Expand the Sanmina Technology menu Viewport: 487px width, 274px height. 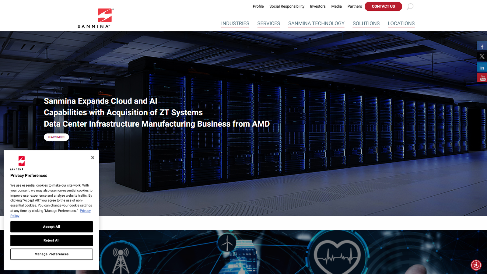pos(316,23)
